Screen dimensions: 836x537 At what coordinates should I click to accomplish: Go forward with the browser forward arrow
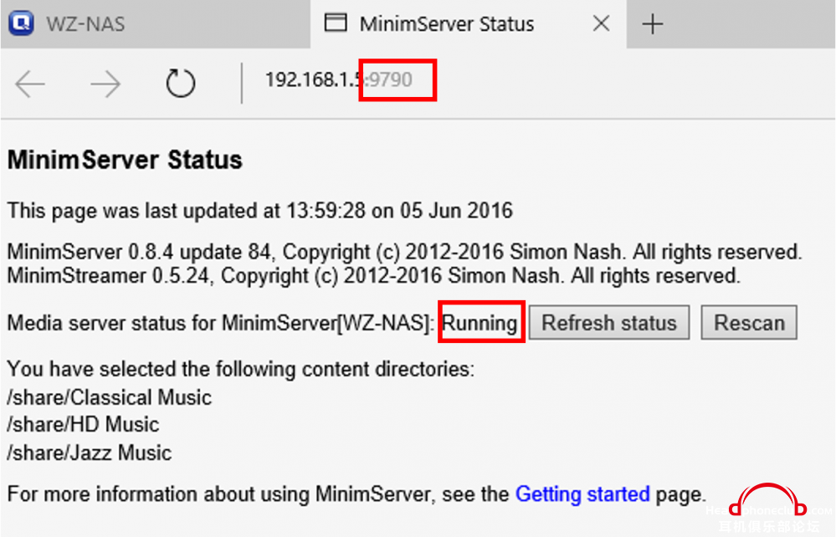click(105, 84)
